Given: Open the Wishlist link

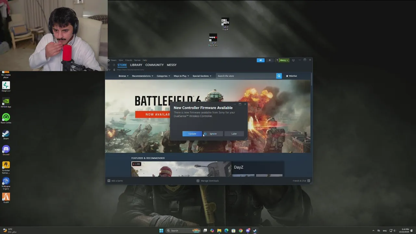Looking at the screenshot, I should tap(291, 76).
